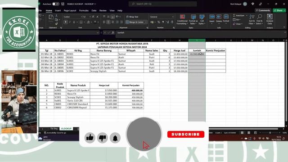
Task: Click the Cut scissors icon
Action: [x=56, y=16]
